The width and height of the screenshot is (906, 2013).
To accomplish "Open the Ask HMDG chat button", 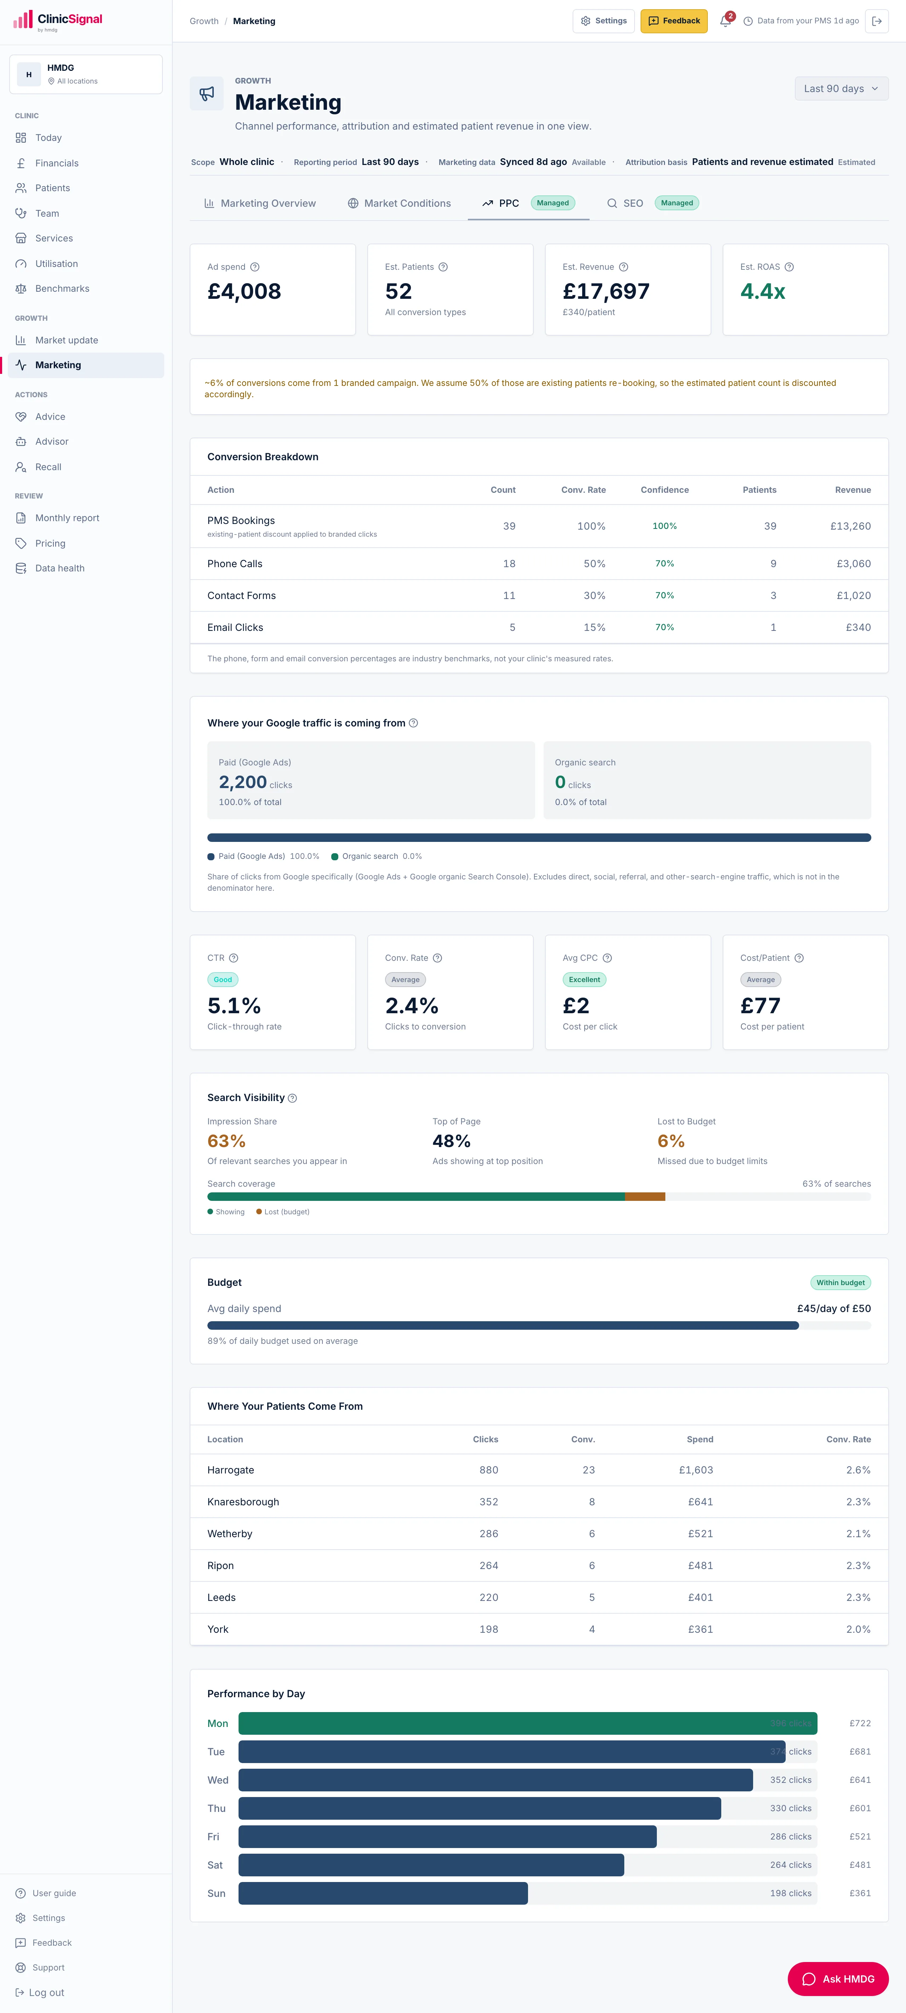I will coord(838,1979).
